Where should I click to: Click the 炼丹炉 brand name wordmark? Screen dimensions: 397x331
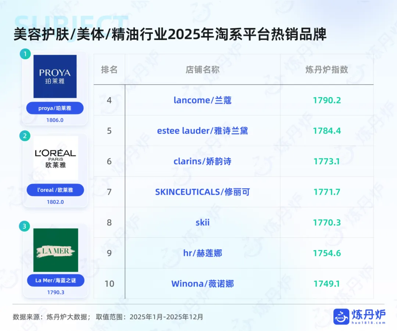tap(368, 314)
